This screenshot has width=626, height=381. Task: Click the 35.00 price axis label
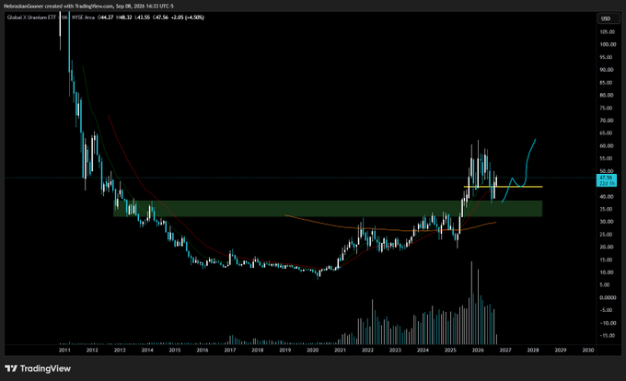pyautogui.click(x=607, y=209)
